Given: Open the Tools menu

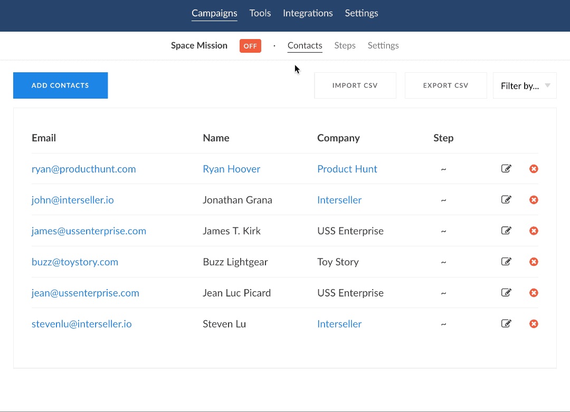Looking at the screenshot, I should coord(260,13).
